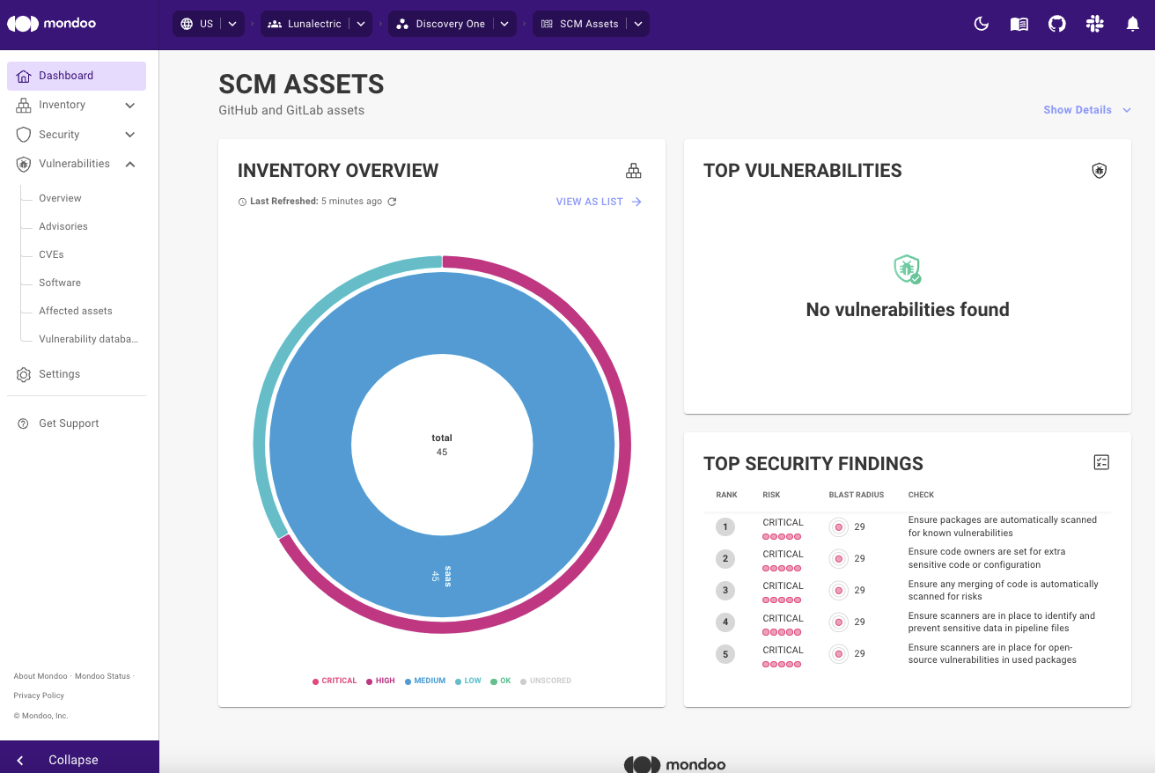Click the SCM Assets breadcrumb
1155x773 pixels.
coord(579,24)
